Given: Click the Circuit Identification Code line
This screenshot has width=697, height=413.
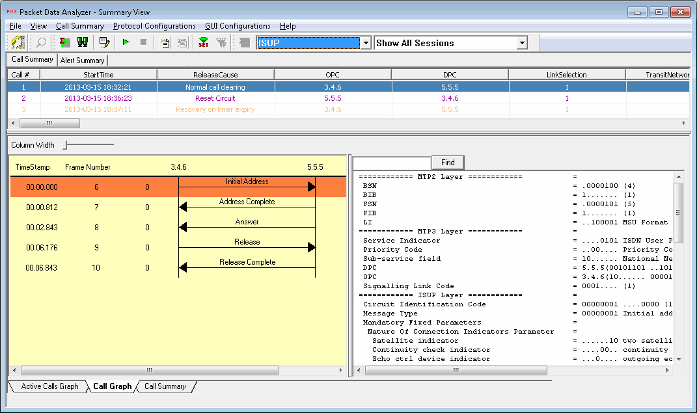Looking at the screenshot, I should click(424, 304).
